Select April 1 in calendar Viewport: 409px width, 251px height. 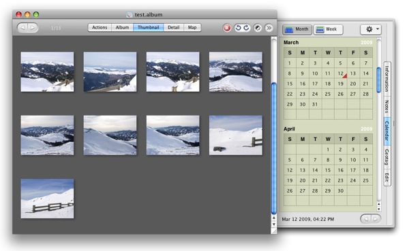328,150
